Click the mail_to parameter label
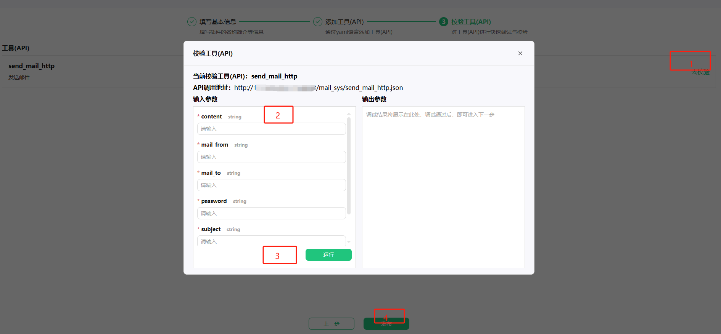 211,173
